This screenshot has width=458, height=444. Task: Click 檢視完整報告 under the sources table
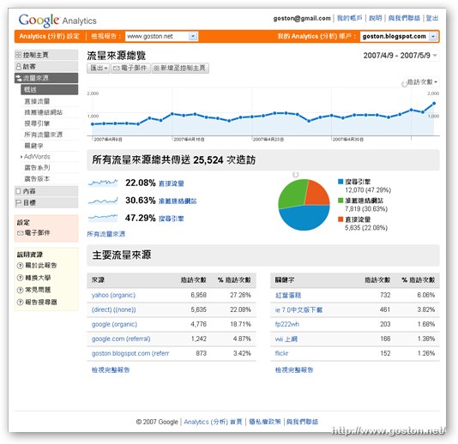click(111, 370)
